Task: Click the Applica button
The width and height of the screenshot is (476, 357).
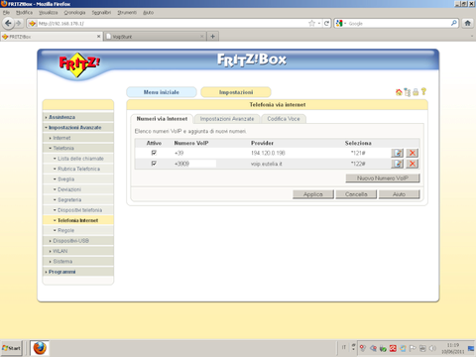Action: point(313,194)
